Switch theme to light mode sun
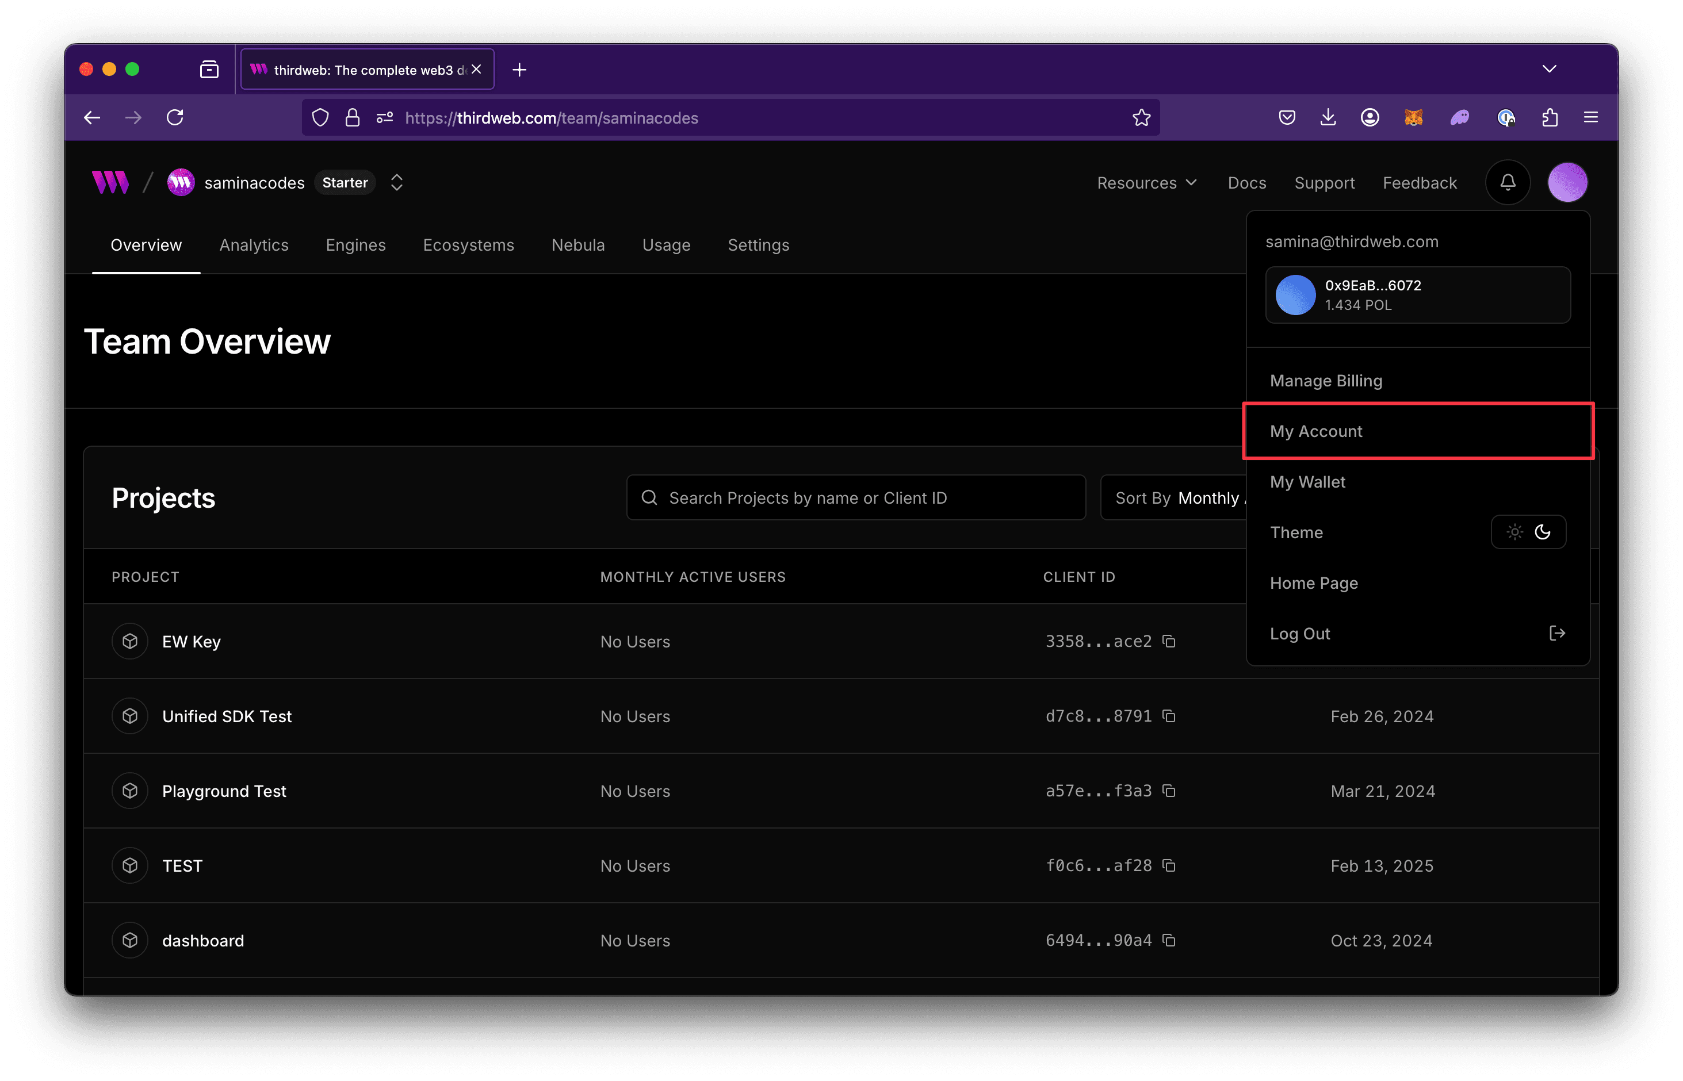Screen dimensions: 1683x1081 1514,532
